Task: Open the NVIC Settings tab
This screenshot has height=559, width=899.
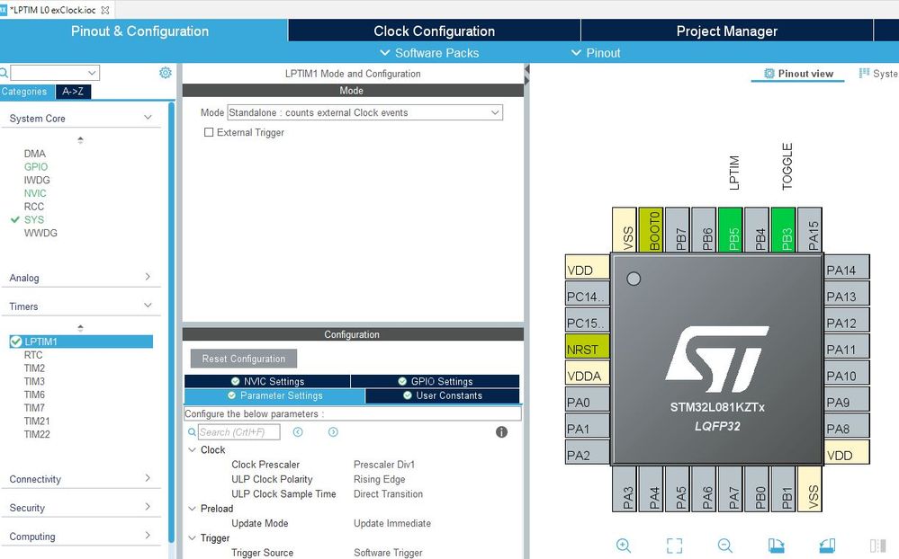Action: (x=267, y=381)
